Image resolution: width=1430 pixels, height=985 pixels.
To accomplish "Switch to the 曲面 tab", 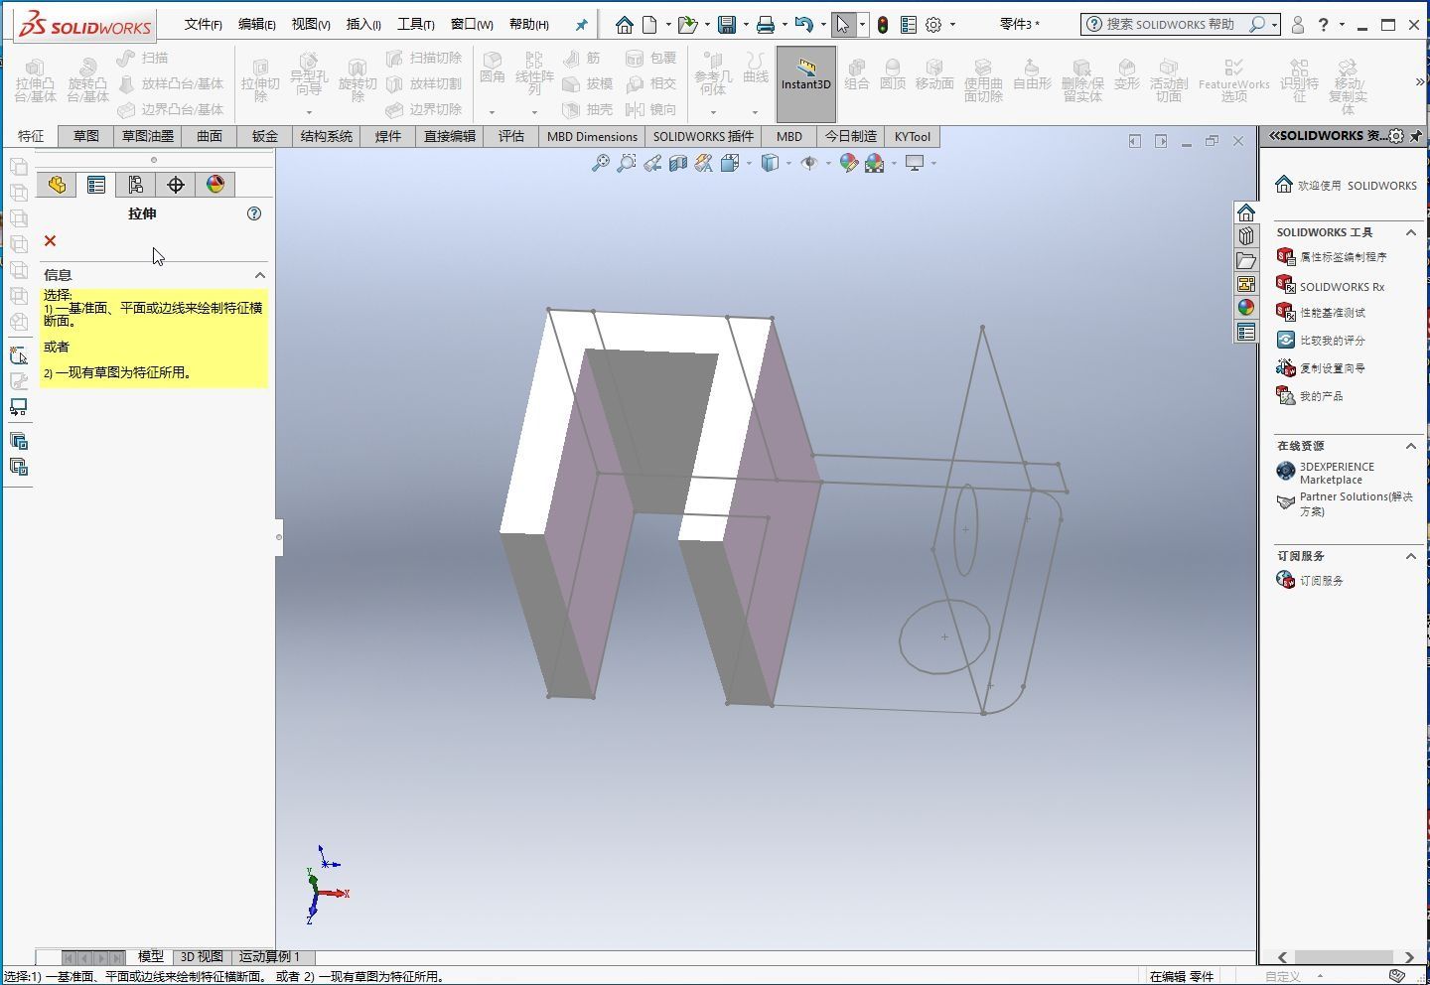I will pyautogui.click(x=209, y=136).
